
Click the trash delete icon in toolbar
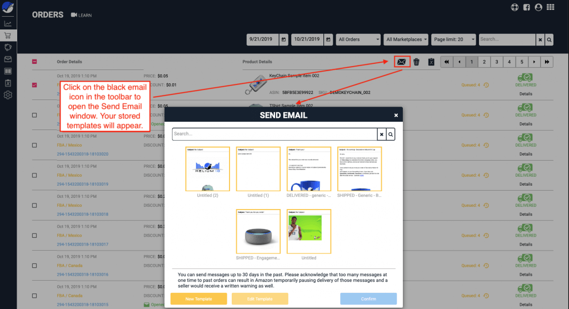click(x=416, y=62)
